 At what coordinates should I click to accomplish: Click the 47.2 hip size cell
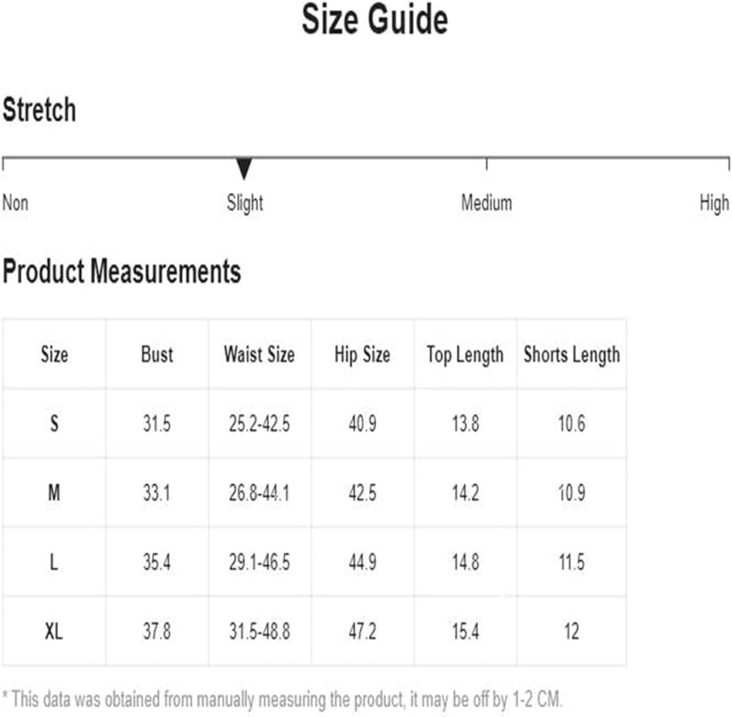click(x=362, y=631)
